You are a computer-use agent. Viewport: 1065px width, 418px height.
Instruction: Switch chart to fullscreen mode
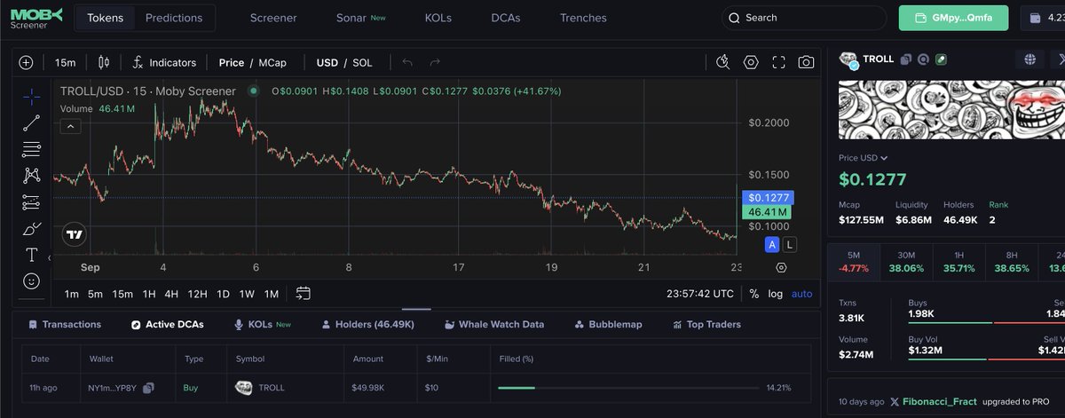point(778,62)
